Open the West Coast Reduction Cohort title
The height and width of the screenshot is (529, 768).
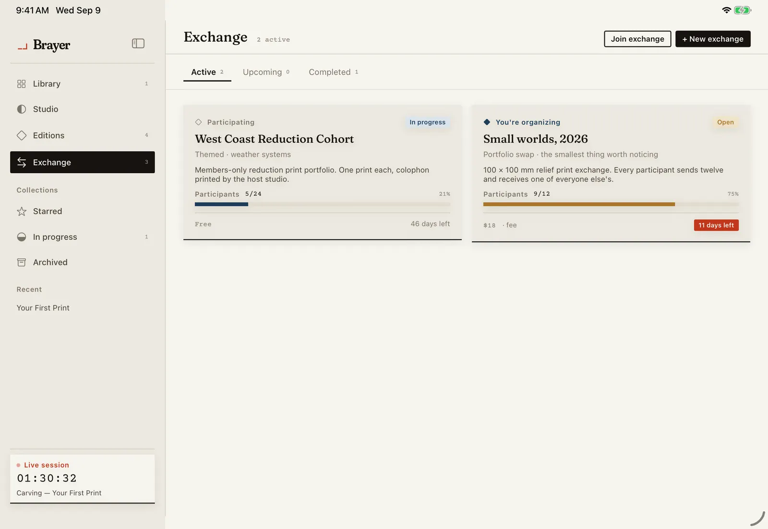(x=275, y=139)
